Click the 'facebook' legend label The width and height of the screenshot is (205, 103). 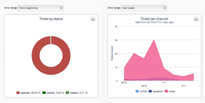pyautogui.click(x=158, y=91)
